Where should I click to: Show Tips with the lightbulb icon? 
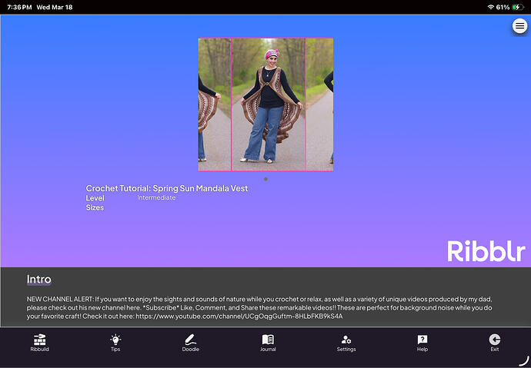pyautogui.click(x=115, y=343)
